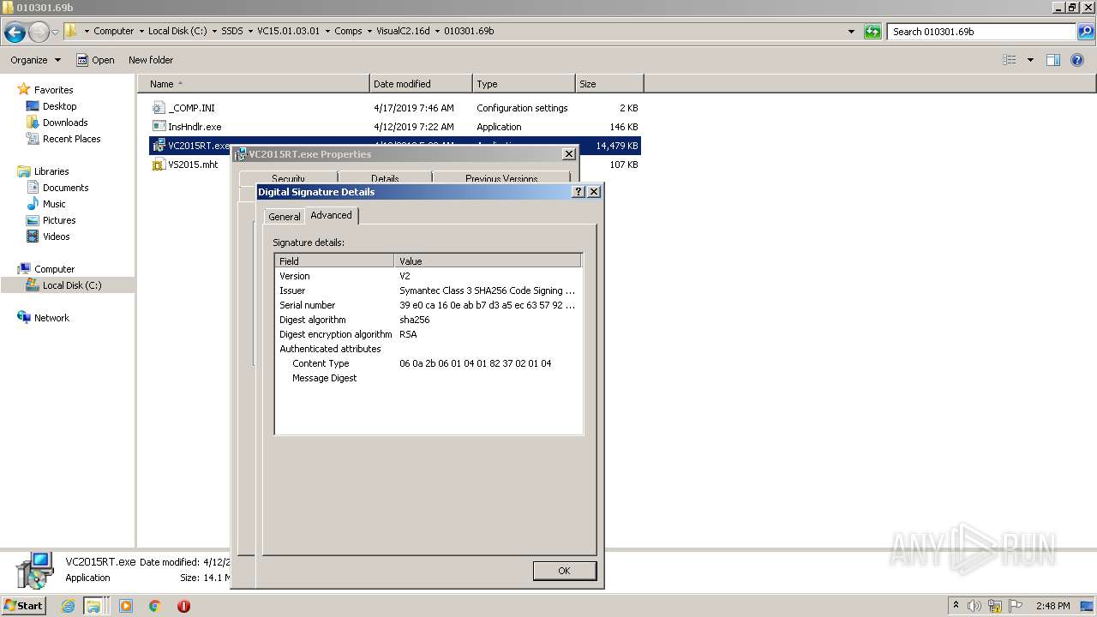Click the VC2015RT.exe file icon
Viewport: 1097px width, 617px height.
point(159,146)
